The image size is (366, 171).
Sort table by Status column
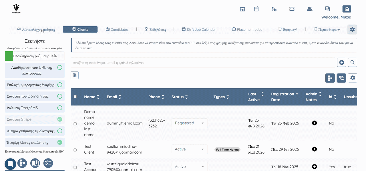coord(180,97)
